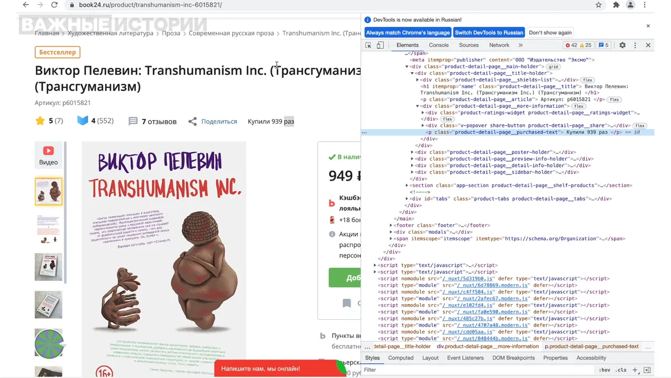Switch to the Console tab
671x378 pixels.
coord(439,45)
